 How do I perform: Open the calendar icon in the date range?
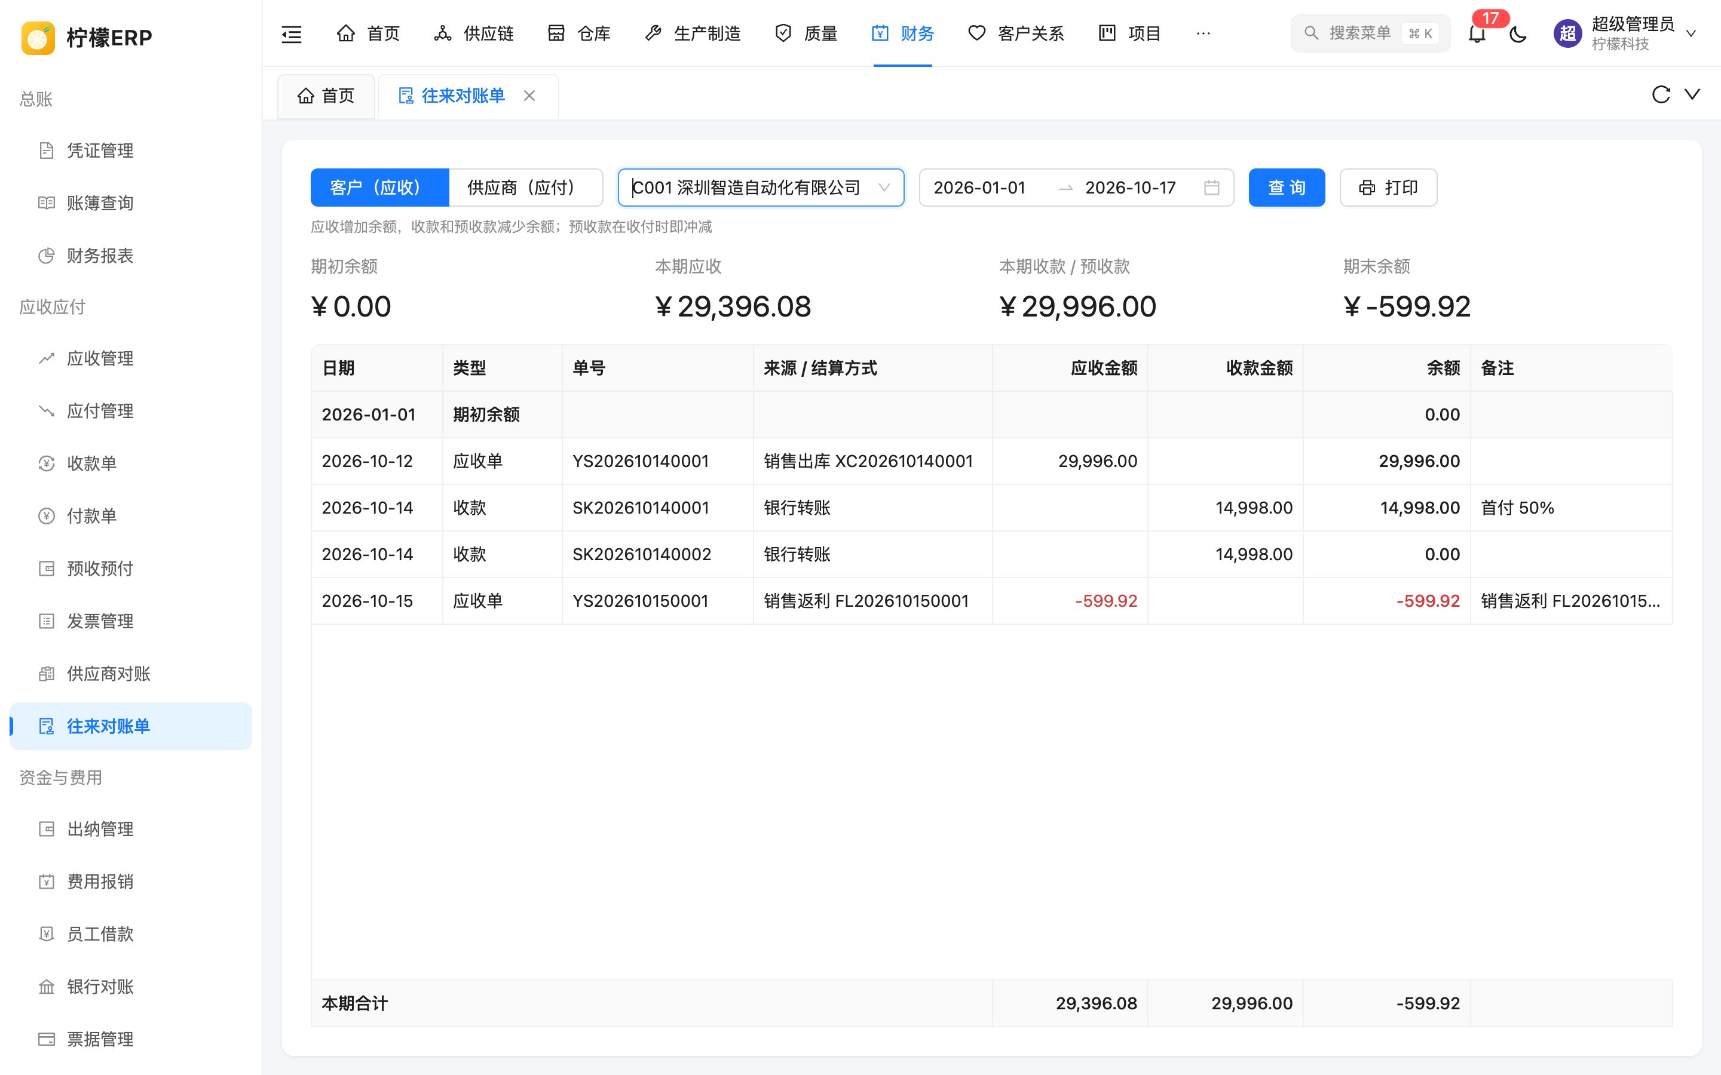click(x=1212, y=188)
